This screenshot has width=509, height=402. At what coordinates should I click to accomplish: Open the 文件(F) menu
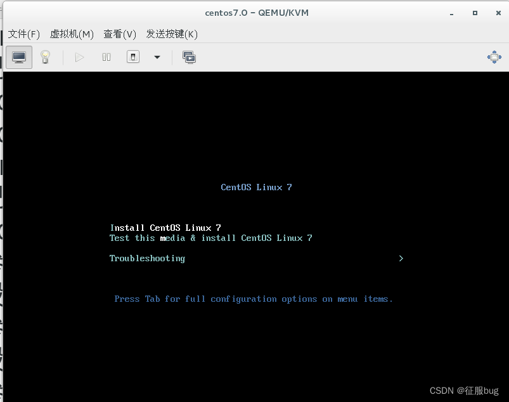[x=23, y=34]
